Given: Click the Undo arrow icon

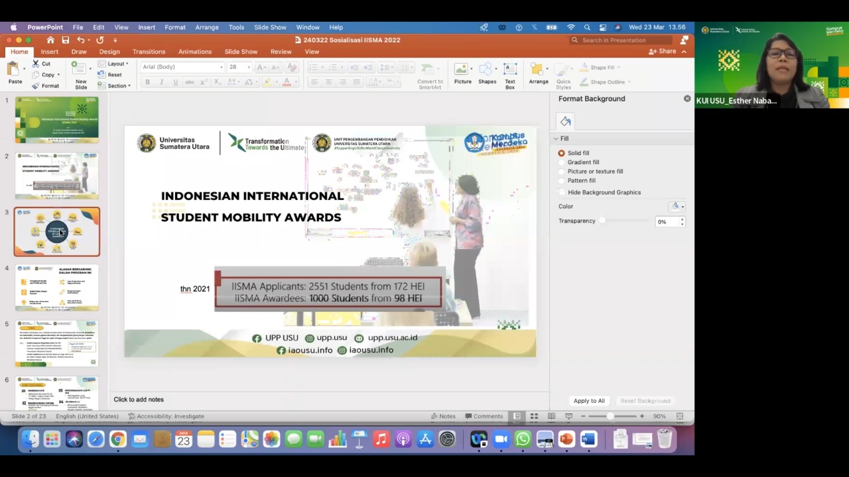Looking at the screenshot, I should point(80,40).
